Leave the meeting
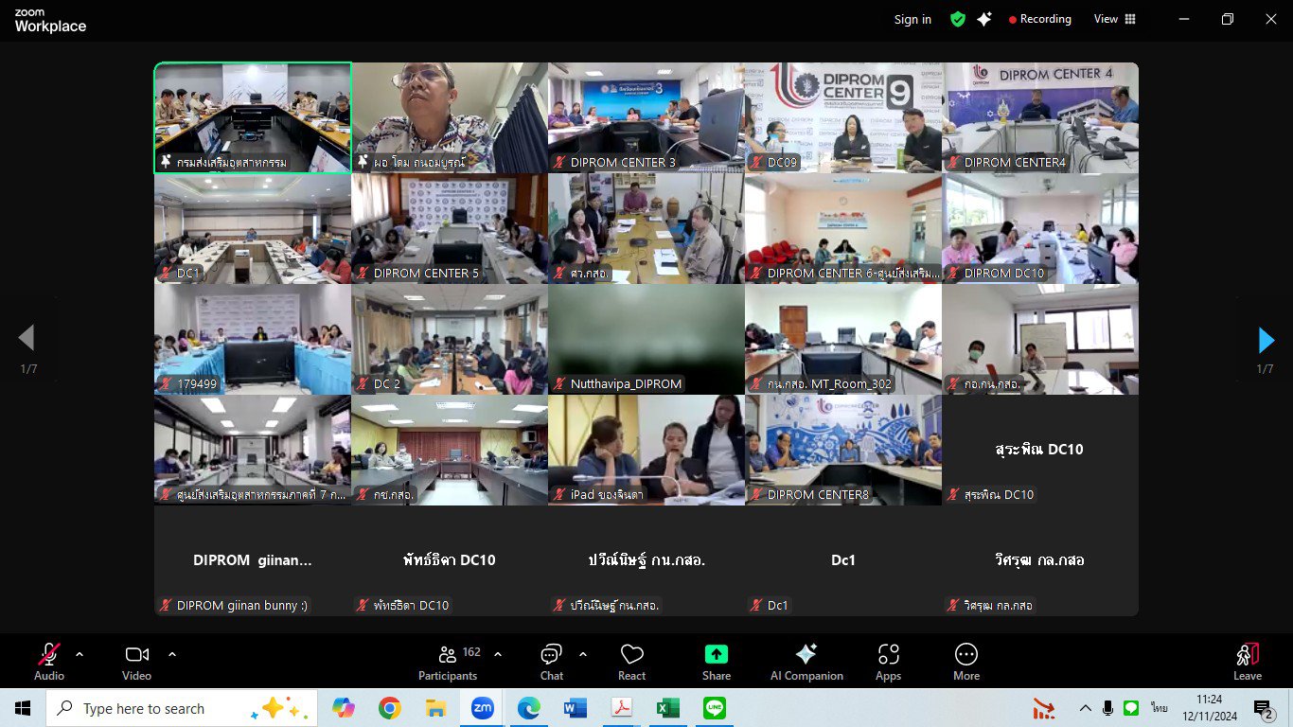This screenshot has height=727, width=1293. tap(1248, 662)
